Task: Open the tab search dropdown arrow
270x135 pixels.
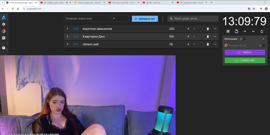Action: 2,3
